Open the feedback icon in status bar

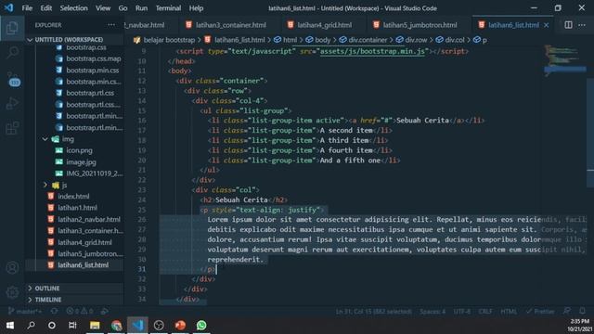click(x=567, y=312)
